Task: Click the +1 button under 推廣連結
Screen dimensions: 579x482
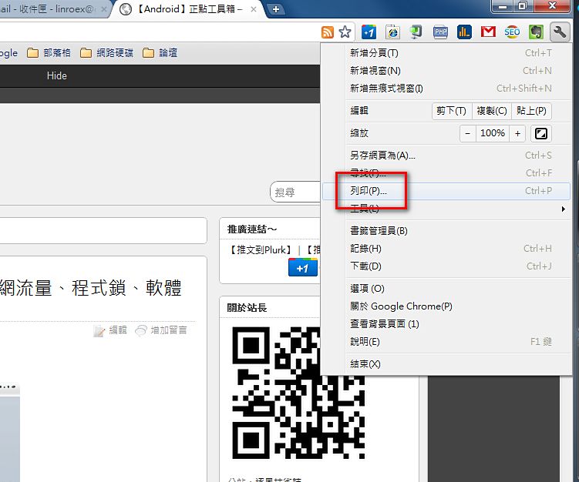Action: pyautogui.click(x=303, y=268)
